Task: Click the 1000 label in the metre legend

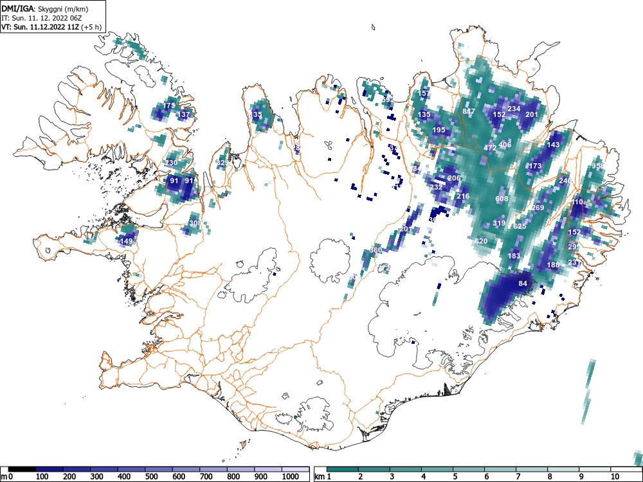Action: click(291, 477)
